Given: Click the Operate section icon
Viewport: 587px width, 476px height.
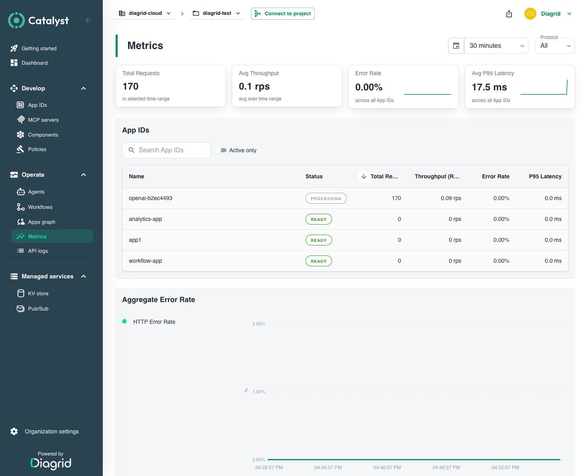Looking at the screenshot, I should [x=14, y=175].
